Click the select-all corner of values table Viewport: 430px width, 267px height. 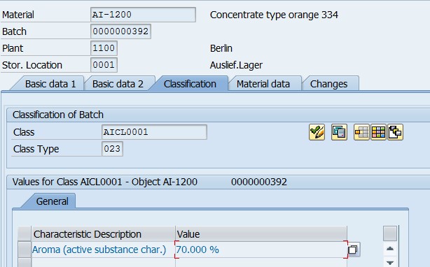(x=25, y=234)
